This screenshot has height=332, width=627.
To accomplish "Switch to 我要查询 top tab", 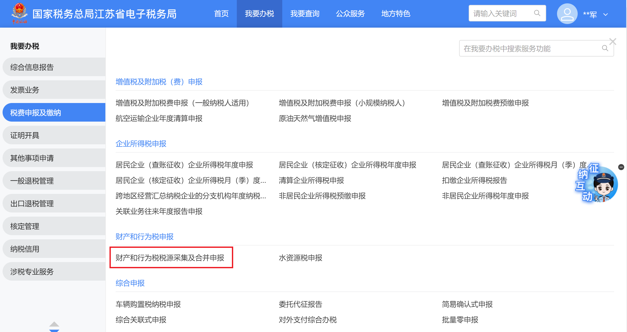I will pyautogui.click(x=305, y=14).
